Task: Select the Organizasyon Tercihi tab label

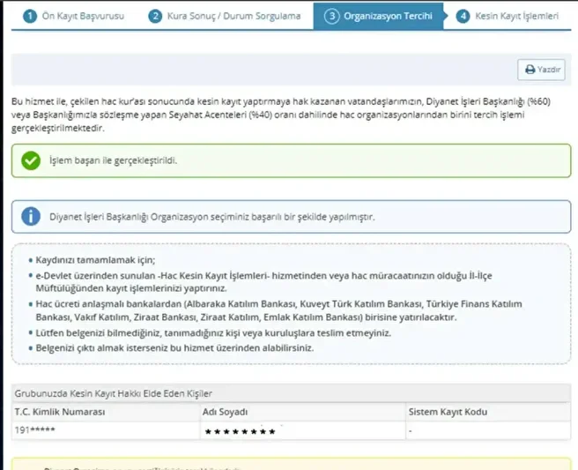Action: pyautogui.click(x=389, y=16)
